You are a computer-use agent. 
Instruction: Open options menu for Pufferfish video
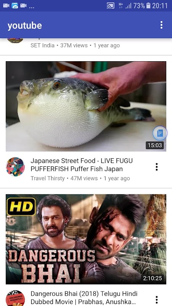(x=157, y=167)
